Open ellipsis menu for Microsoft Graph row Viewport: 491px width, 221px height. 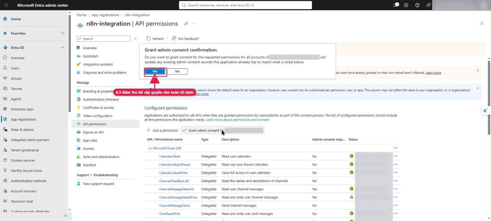(395, 148)
